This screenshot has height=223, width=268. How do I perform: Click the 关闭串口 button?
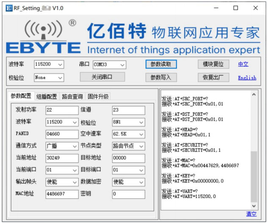click(x=102, y=77)
